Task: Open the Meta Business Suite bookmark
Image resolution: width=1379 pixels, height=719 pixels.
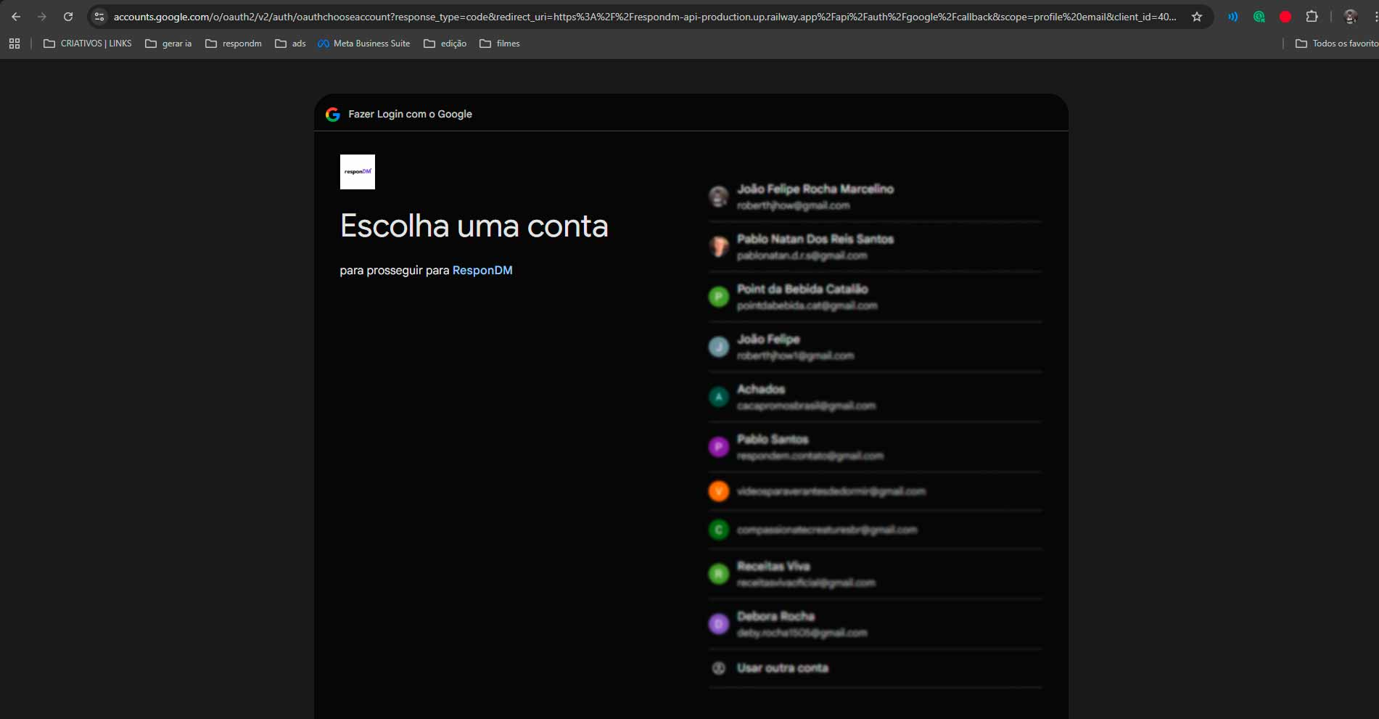Action: (x=364, y=44)
